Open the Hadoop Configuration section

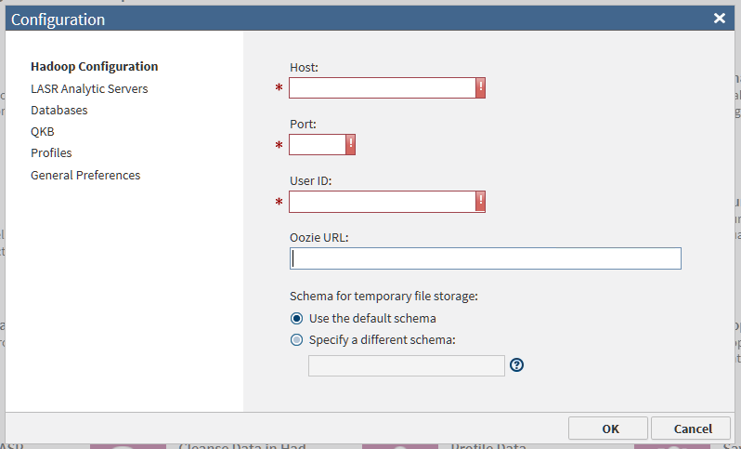[94, 67]
